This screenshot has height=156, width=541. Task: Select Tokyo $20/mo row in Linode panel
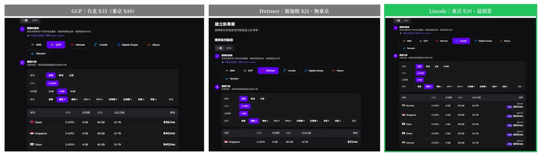tap(463, 124)
